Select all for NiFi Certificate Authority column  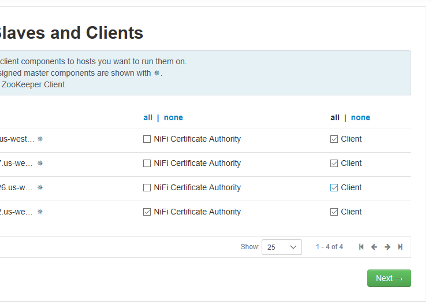[148, 117]
